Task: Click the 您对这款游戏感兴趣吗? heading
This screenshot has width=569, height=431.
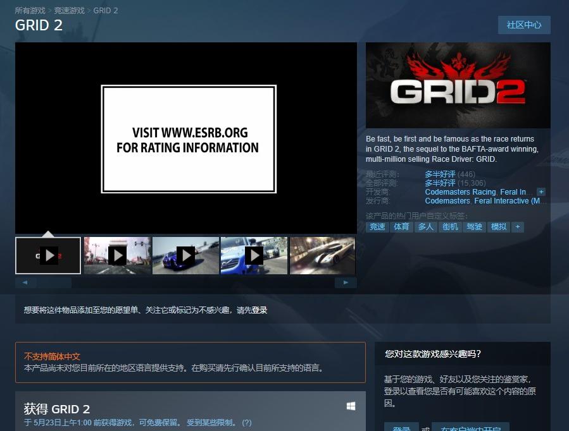Action: pos(433,353)
